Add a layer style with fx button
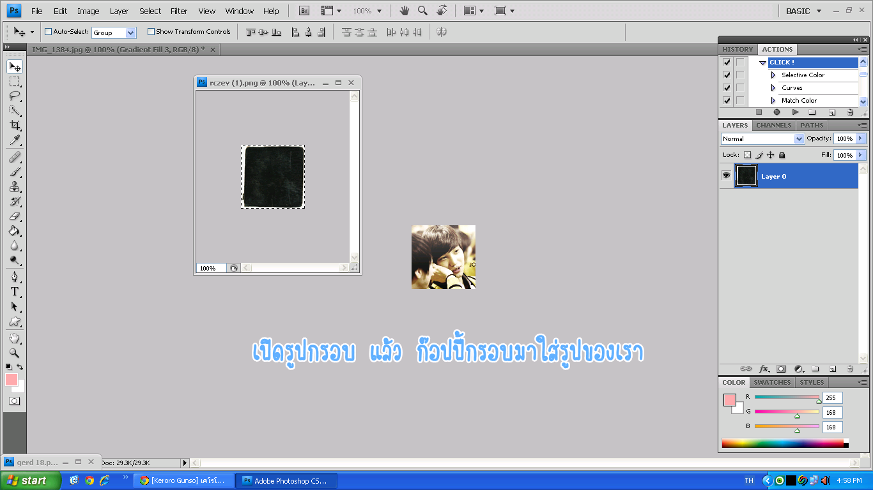Screen dimensions: 873x490 (x=764, y=369)
